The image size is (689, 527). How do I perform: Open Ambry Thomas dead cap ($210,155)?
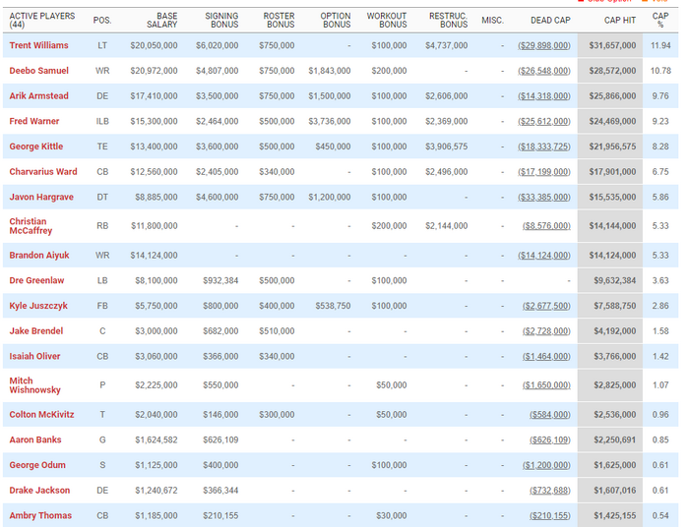[549, 515]
